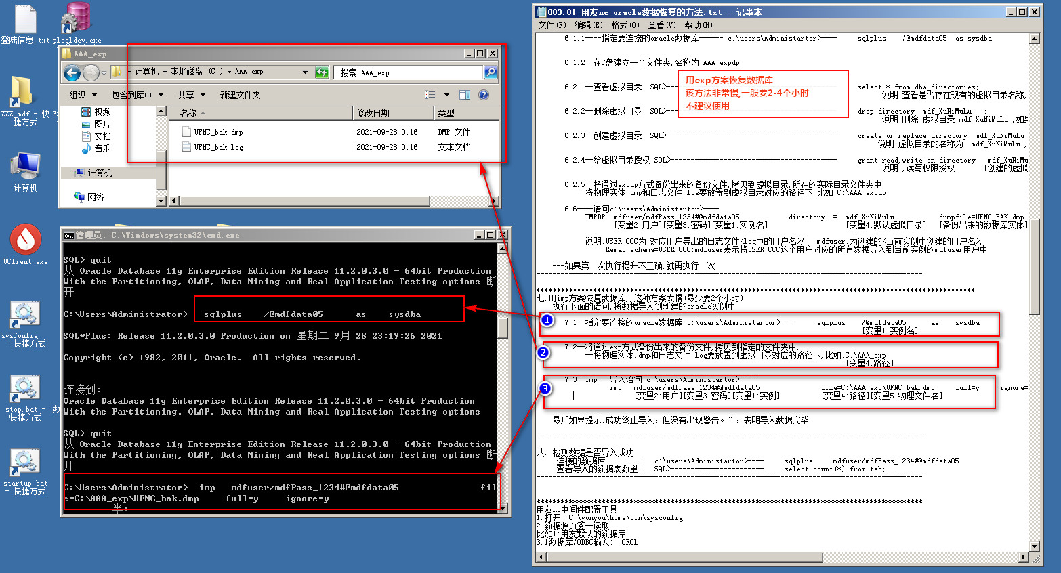Expand the 组织 dropdown in Explorer toolbar
The width and height of the screenshot is (1061, 573).
[x=83, y=95]
